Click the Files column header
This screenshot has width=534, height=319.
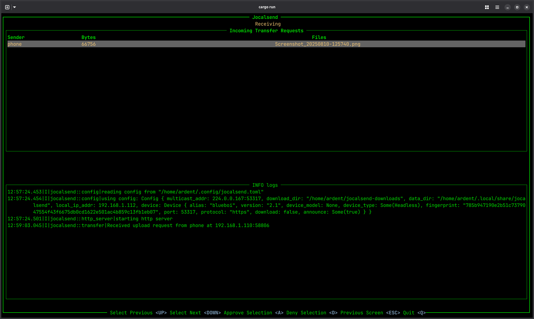319,37
